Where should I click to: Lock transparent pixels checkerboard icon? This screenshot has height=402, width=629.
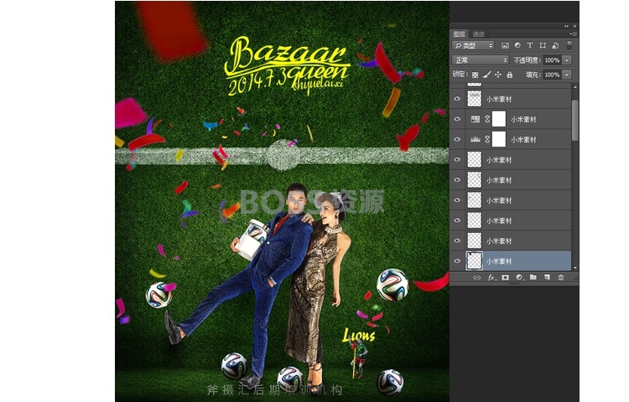click(475, 75)
